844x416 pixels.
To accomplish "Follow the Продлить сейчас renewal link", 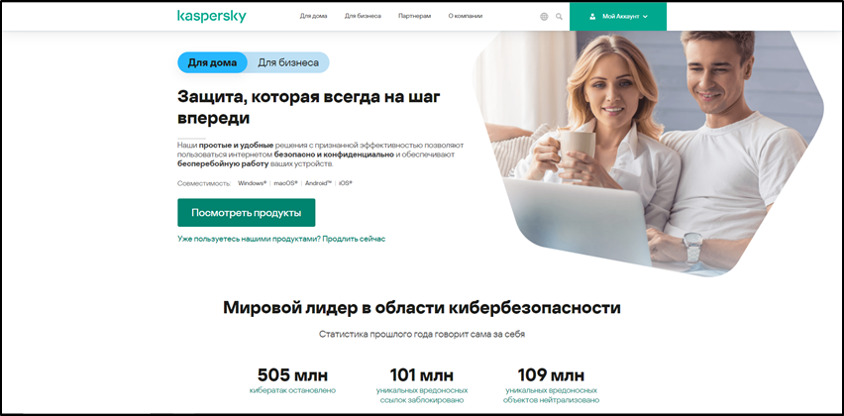I will pyautogui.click(x=355, y=239).
